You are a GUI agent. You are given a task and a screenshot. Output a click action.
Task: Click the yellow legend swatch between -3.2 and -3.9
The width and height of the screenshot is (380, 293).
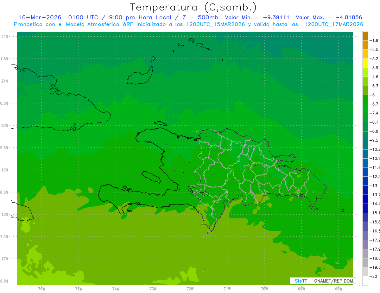365,63
